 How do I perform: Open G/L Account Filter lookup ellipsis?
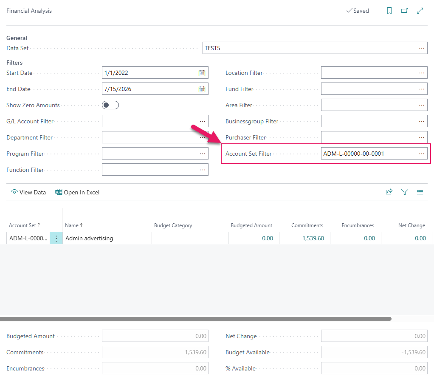tap(203, 122)
